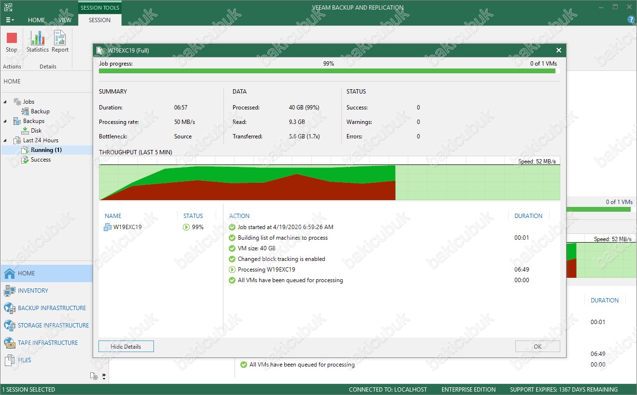Screen dimensions: 637x395
Task: Click the BACKUP INFRASTRUCTURE icon
Action: (10, 308)
